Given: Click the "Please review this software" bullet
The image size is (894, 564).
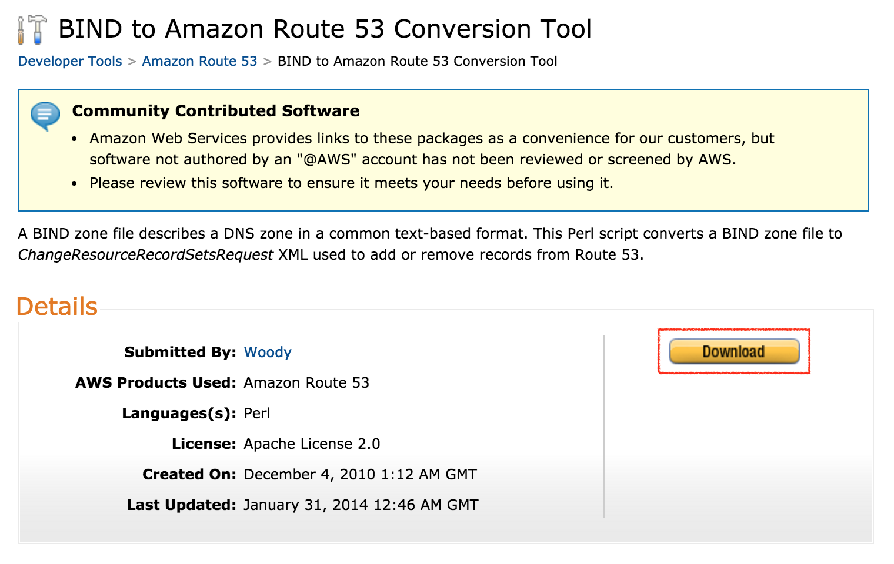Looking at the screenshot, I should coord(351,183).
